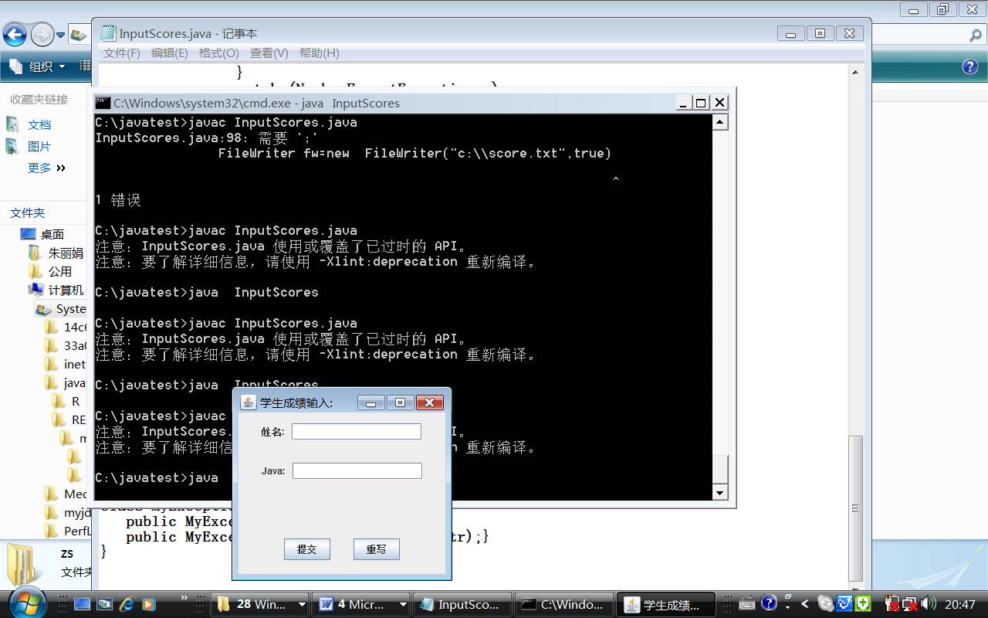
Task: Open Notepad 格式(O) menu
Action: click(218, 53)
